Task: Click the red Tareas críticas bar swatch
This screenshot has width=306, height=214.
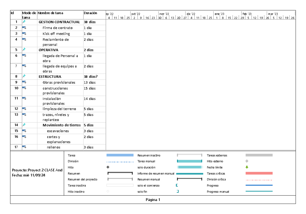Action: pyautogui.click(x=259, y=173)
